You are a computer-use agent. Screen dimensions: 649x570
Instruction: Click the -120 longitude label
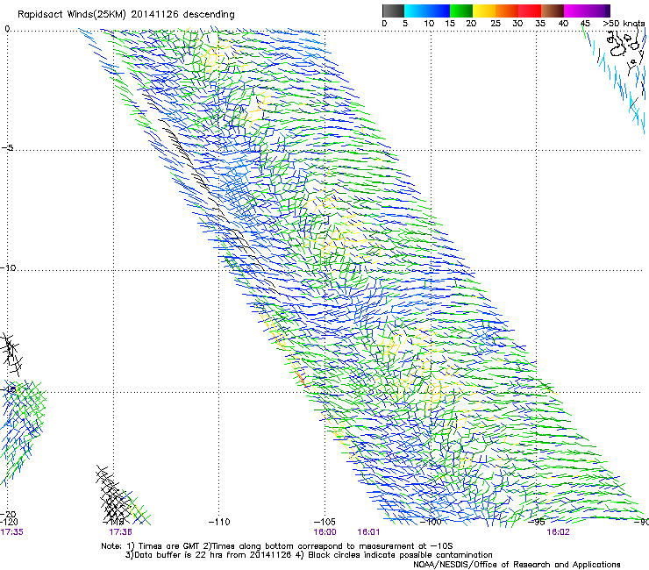click(9, 522)
